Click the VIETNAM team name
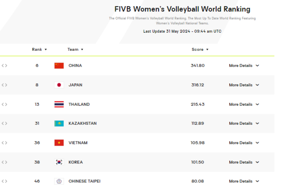 78,143
